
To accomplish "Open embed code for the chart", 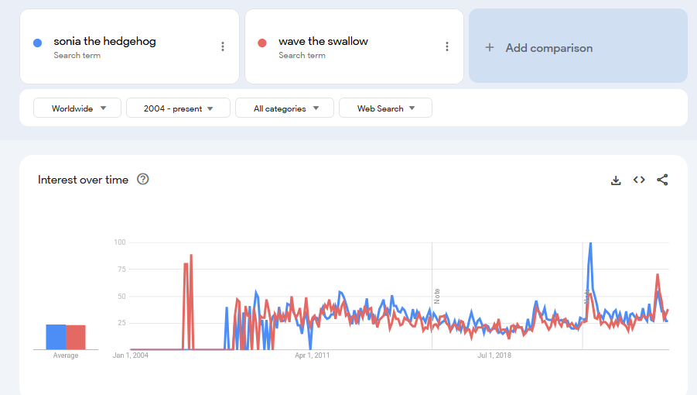I will (x=639, y=180).
